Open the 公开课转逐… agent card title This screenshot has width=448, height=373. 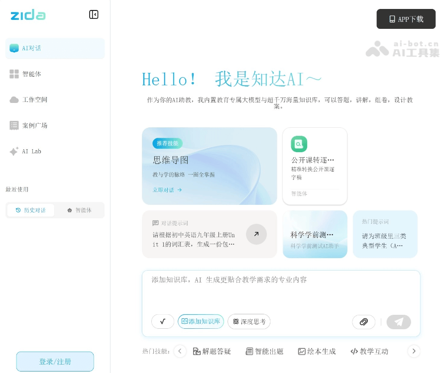click(x=312, y=160)
